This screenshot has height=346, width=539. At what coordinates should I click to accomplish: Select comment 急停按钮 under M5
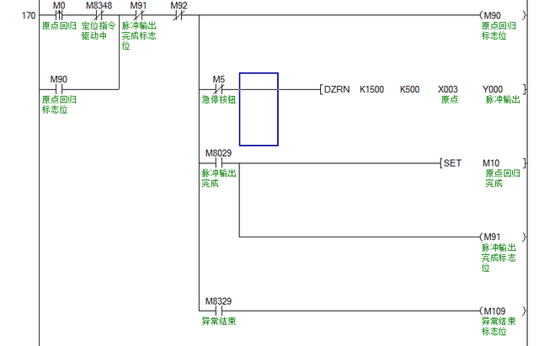pos(219,99)
